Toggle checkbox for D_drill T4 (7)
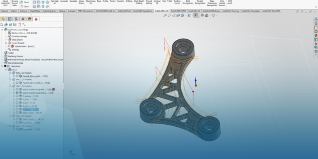Viewport: 318px width, 159px height. click(x=17, y=103)
